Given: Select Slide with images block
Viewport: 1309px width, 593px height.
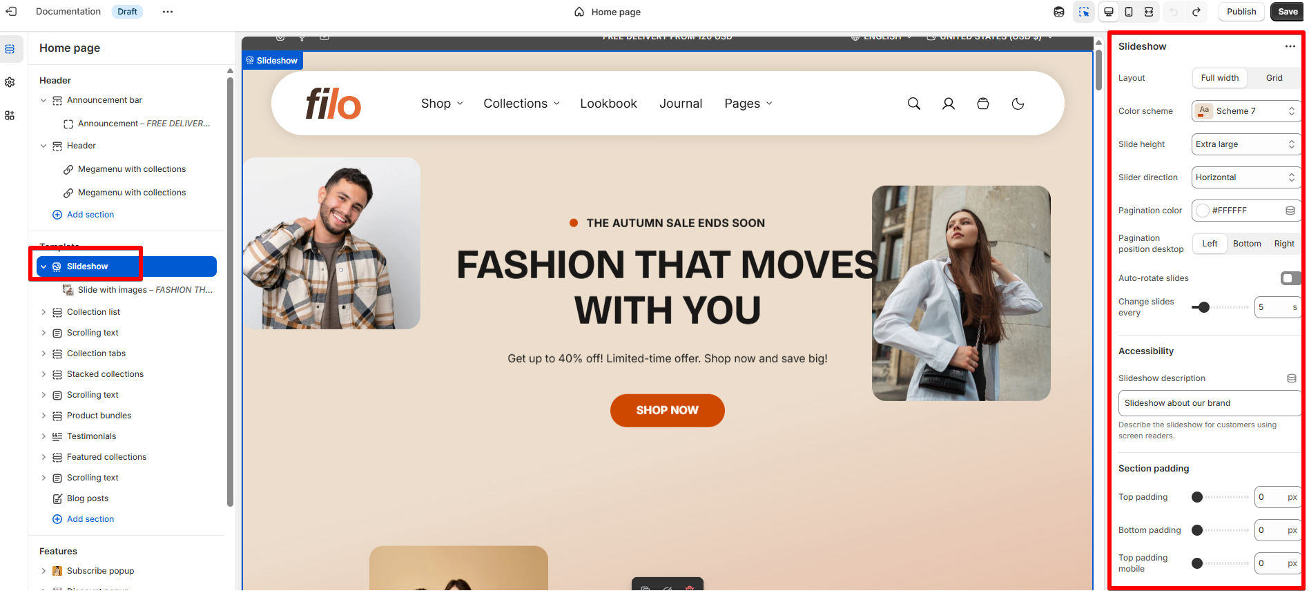Looking at the screenshot, I should pos(138,290).
